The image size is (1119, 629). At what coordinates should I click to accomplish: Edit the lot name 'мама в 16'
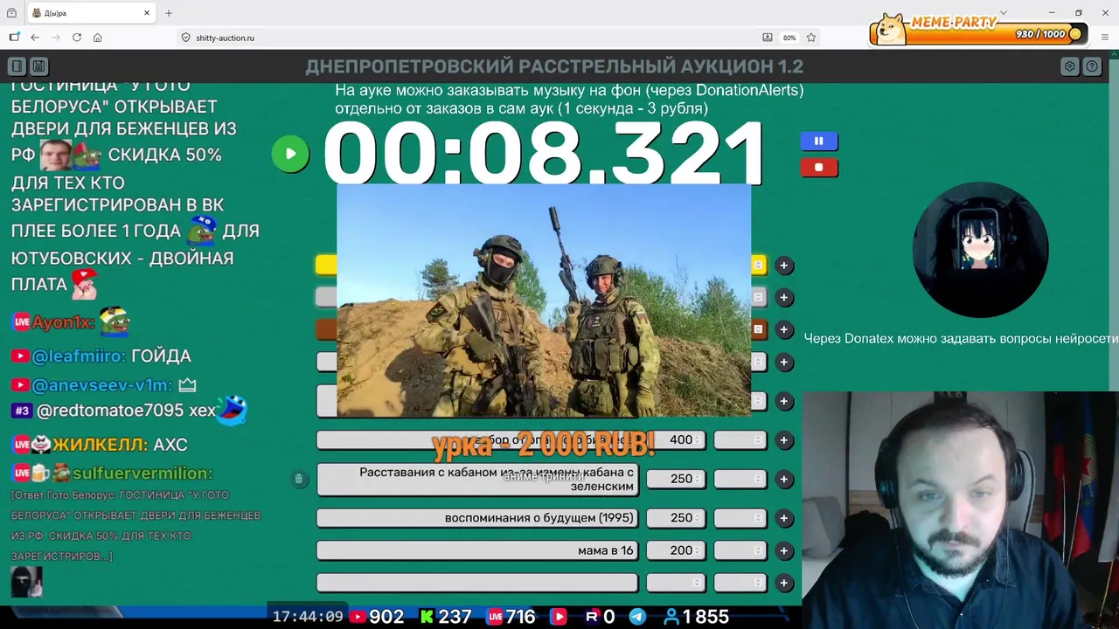click(x=477, y=550)
